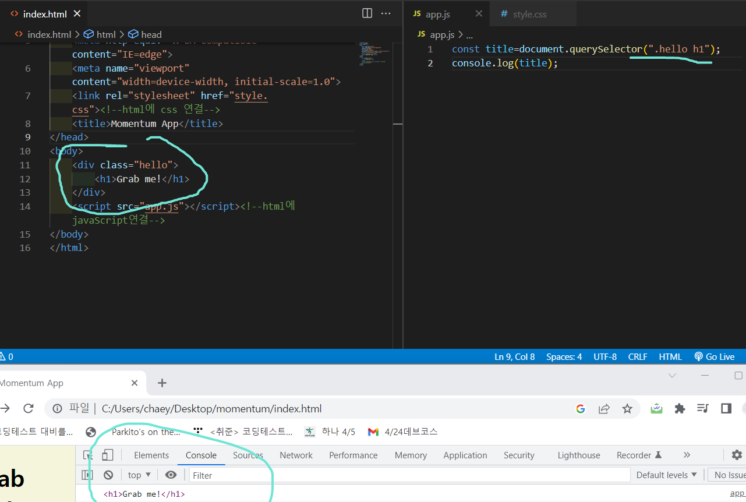This screenshot has height=502, width=746.
Task: Close the app.js editor tab
Action: [x=479, y=14]
